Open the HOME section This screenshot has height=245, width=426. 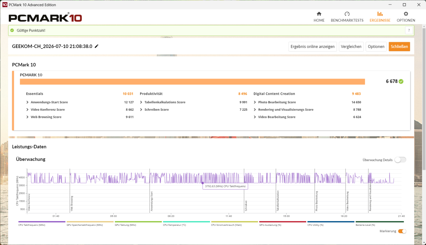[x=319, y=17]
